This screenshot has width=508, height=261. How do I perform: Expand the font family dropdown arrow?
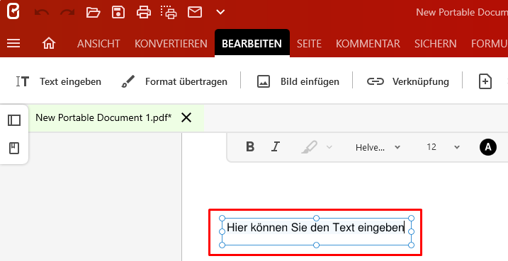pyautogui.click(x=397, y=147)
